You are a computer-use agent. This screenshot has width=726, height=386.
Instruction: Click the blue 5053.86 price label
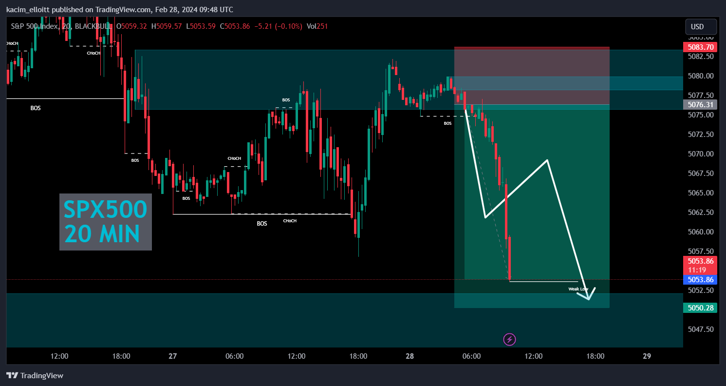[x=700, y=280]
